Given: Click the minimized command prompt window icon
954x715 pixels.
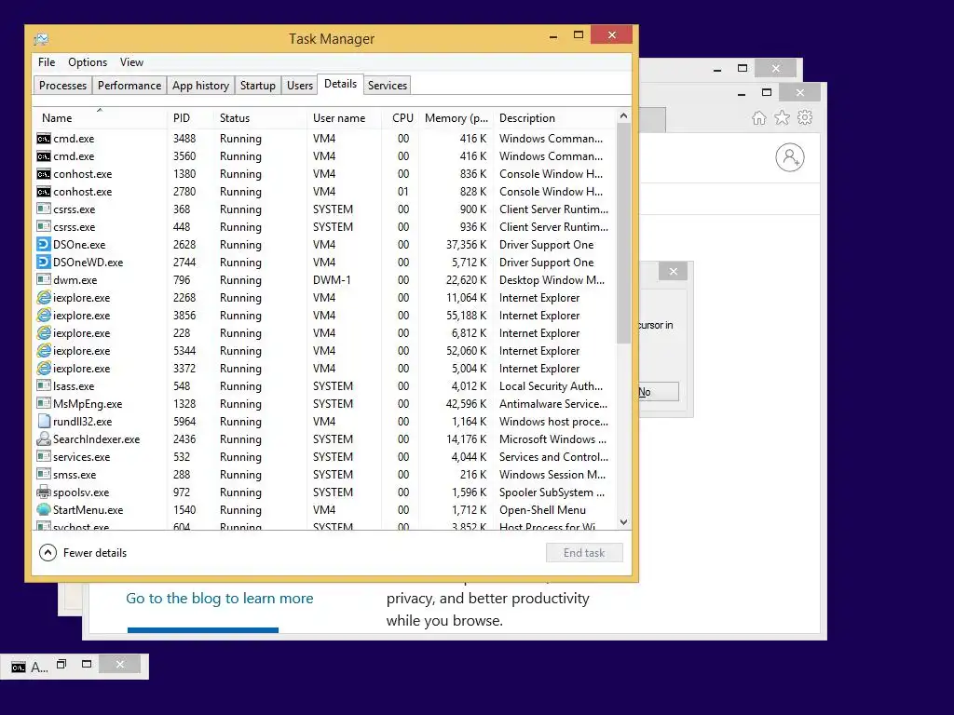Looking at the screenshot, I should [x=19, y=667].
